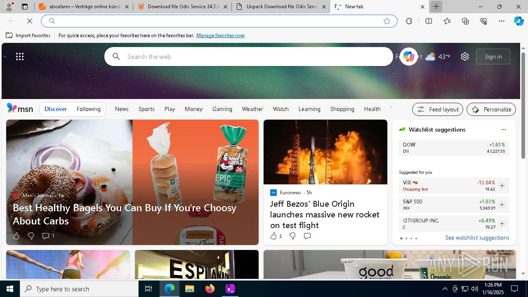Dislike the Healthy Bagels article
This screenshot has height=297, width=528.
31,236
